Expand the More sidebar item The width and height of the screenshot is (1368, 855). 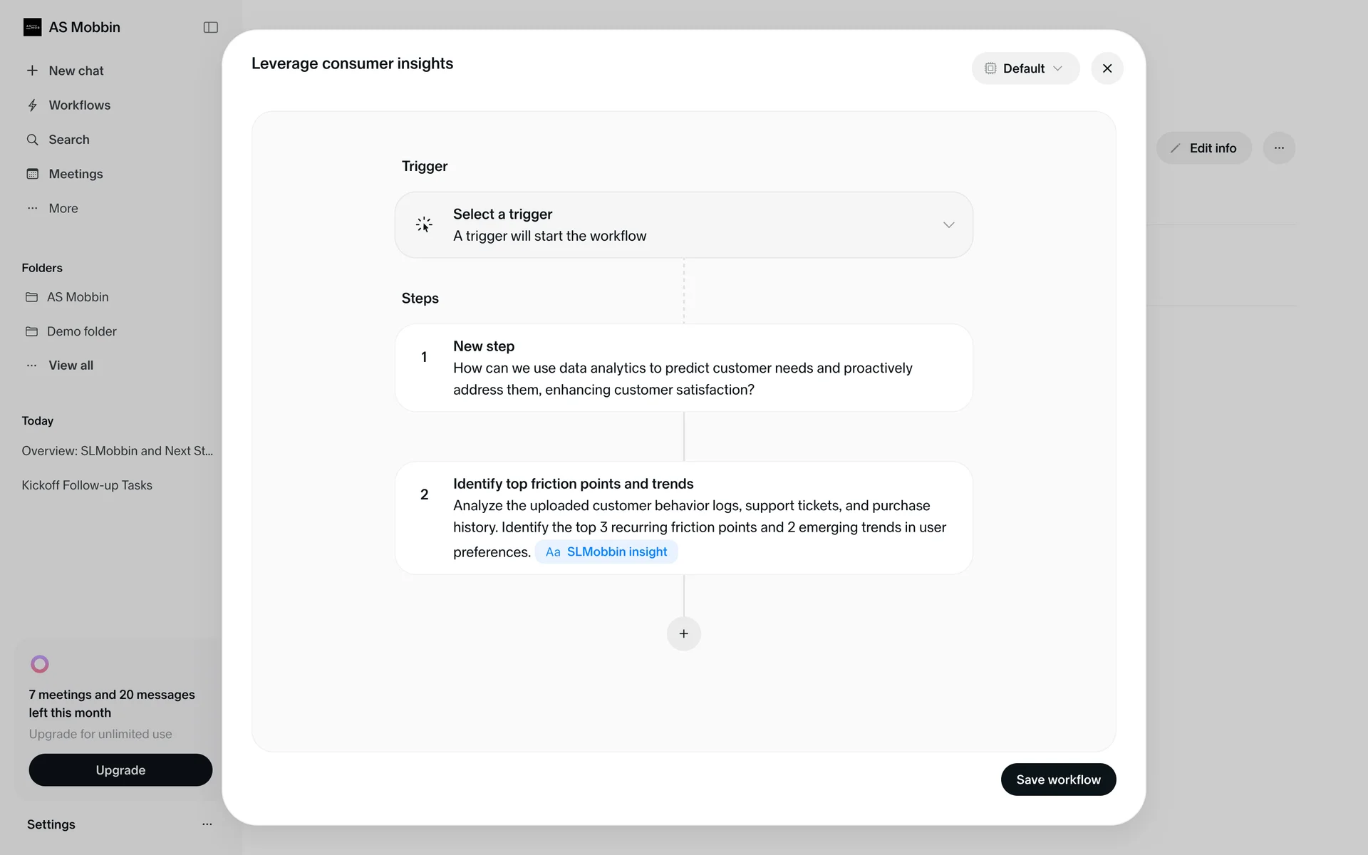click(x=63, y=208)
